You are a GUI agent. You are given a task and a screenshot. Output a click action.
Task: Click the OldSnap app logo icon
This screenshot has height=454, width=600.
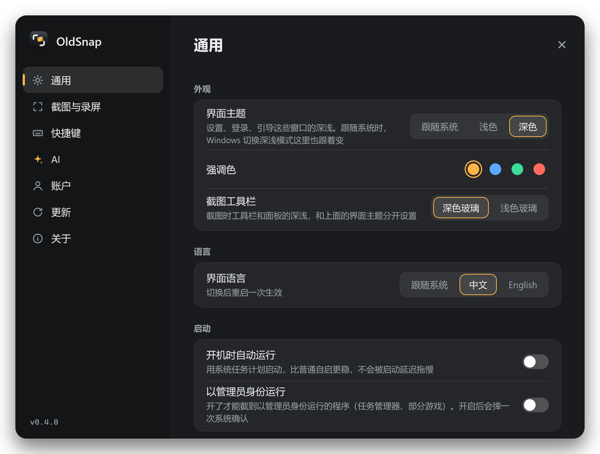coord(38,40)
